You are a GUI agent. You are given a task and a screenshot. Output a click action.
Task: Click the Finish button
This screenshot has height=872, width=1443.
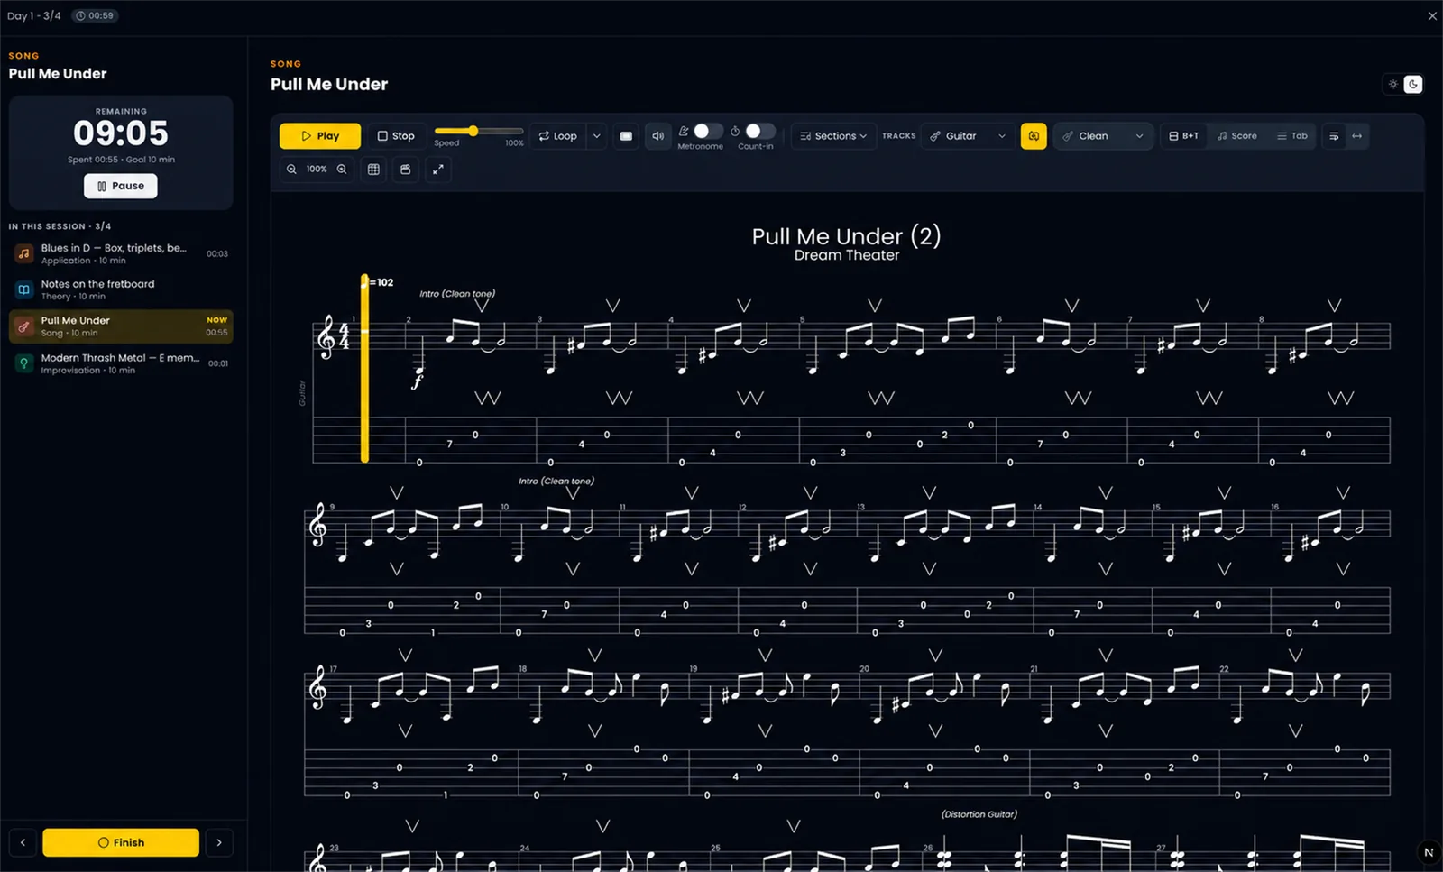[121, 842]
